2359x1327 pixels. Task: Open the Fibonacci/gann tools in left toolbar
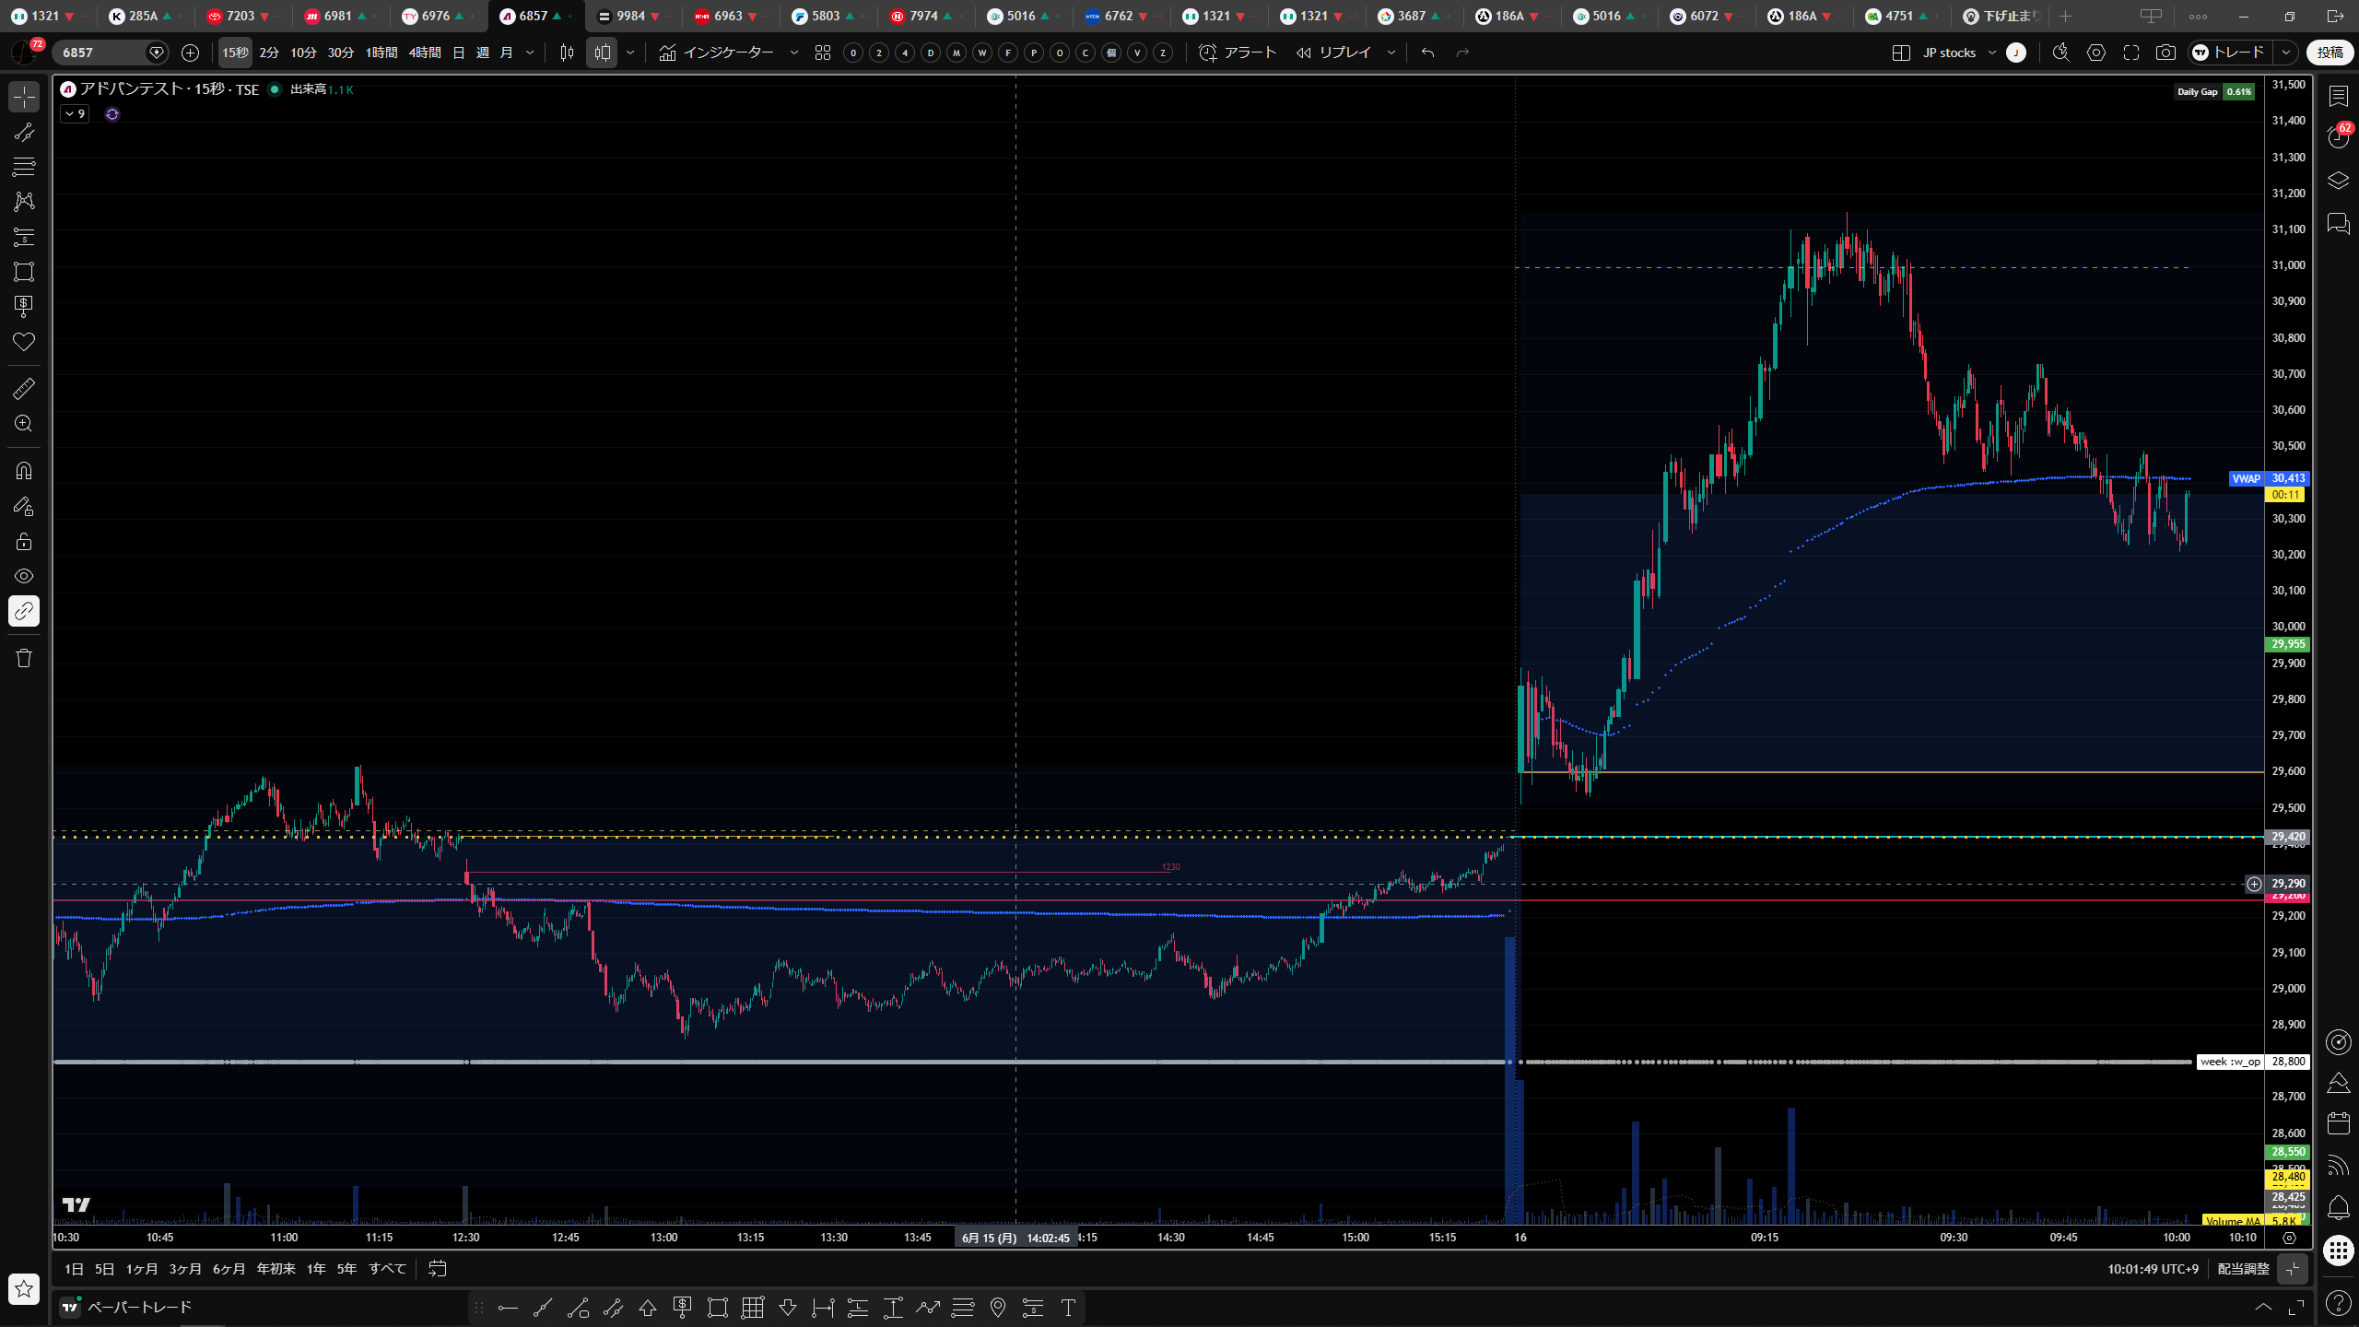(x=24, y=167)
